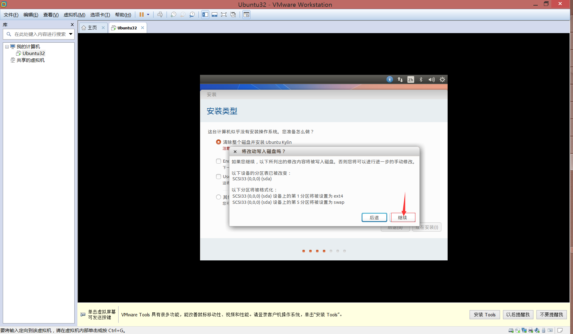Click the 安装 Tools button
This screenshot has height=334, width=573.
tap(485, 315)
